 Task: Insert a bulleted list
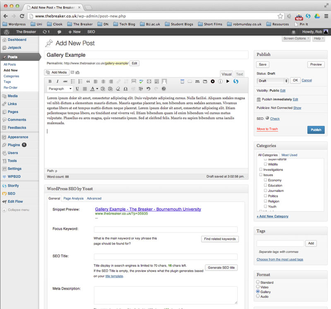pos(73,81)
